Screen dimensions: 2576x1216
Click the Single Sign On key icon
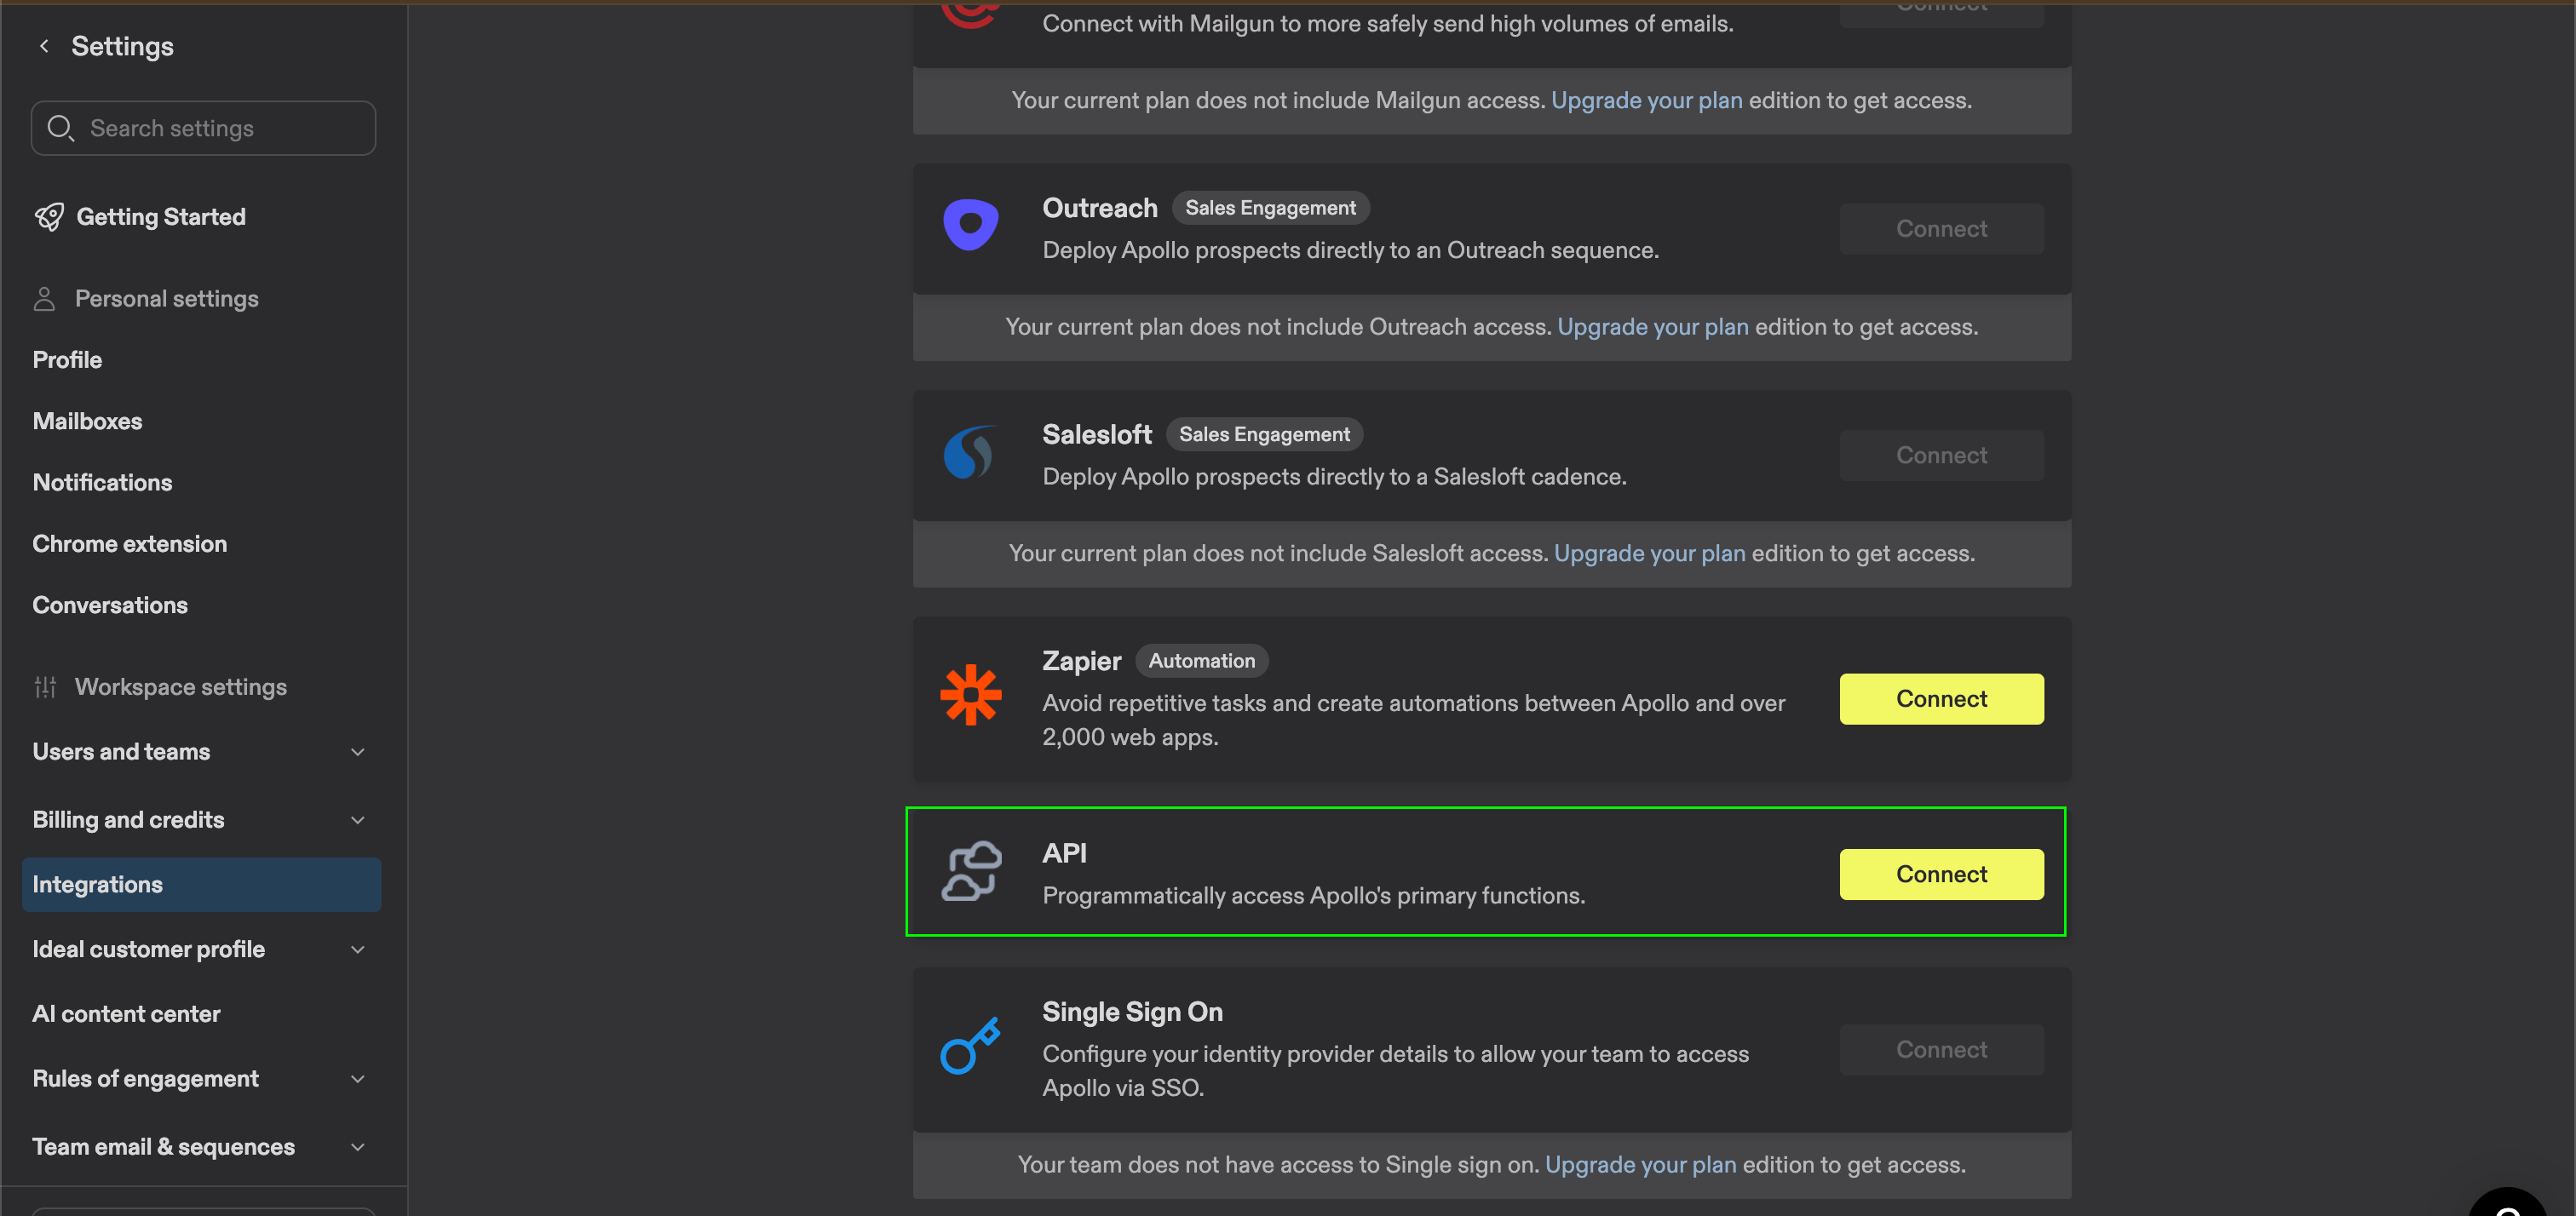pos(970,1047)
